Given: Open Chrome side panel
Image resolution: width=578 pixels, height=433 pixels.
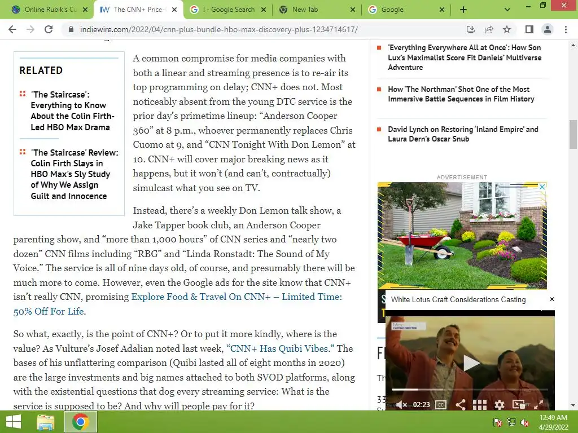Looking at the screenshot, I should click(529, 29).
